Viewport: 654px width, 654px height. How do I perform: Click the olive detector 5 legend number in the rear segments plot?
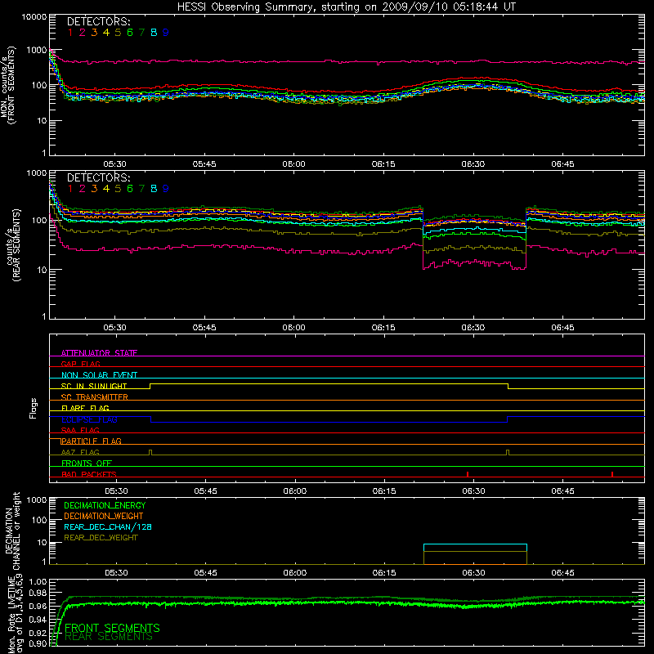coord(118,189)
